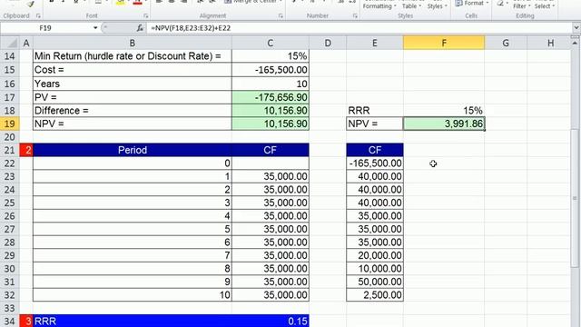The height and width of the screenshot is (327, 581).
Task: Select column G header
Action: tap(506, 44)
